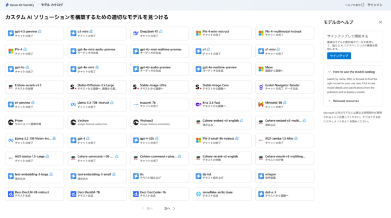Click the snowflake-arctic-base snowflake icon
Image resolution: width=391 pixels, height=218 pixels.
(198, 193)
